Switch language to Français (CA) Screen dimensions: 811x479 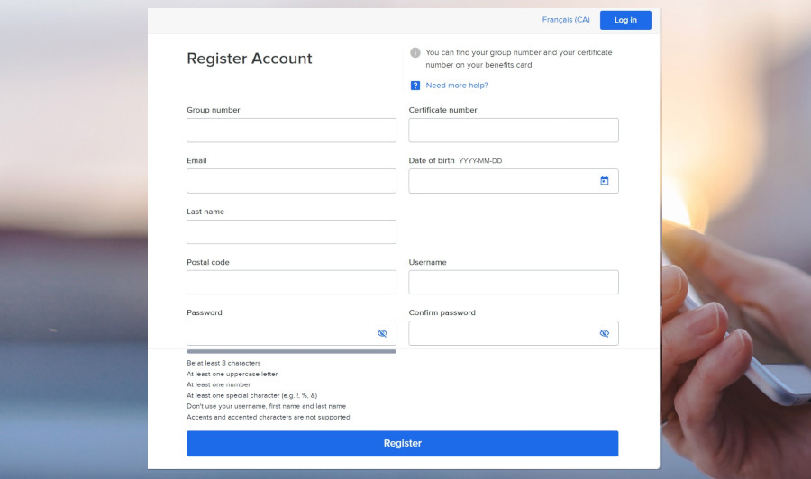(566, 20)
